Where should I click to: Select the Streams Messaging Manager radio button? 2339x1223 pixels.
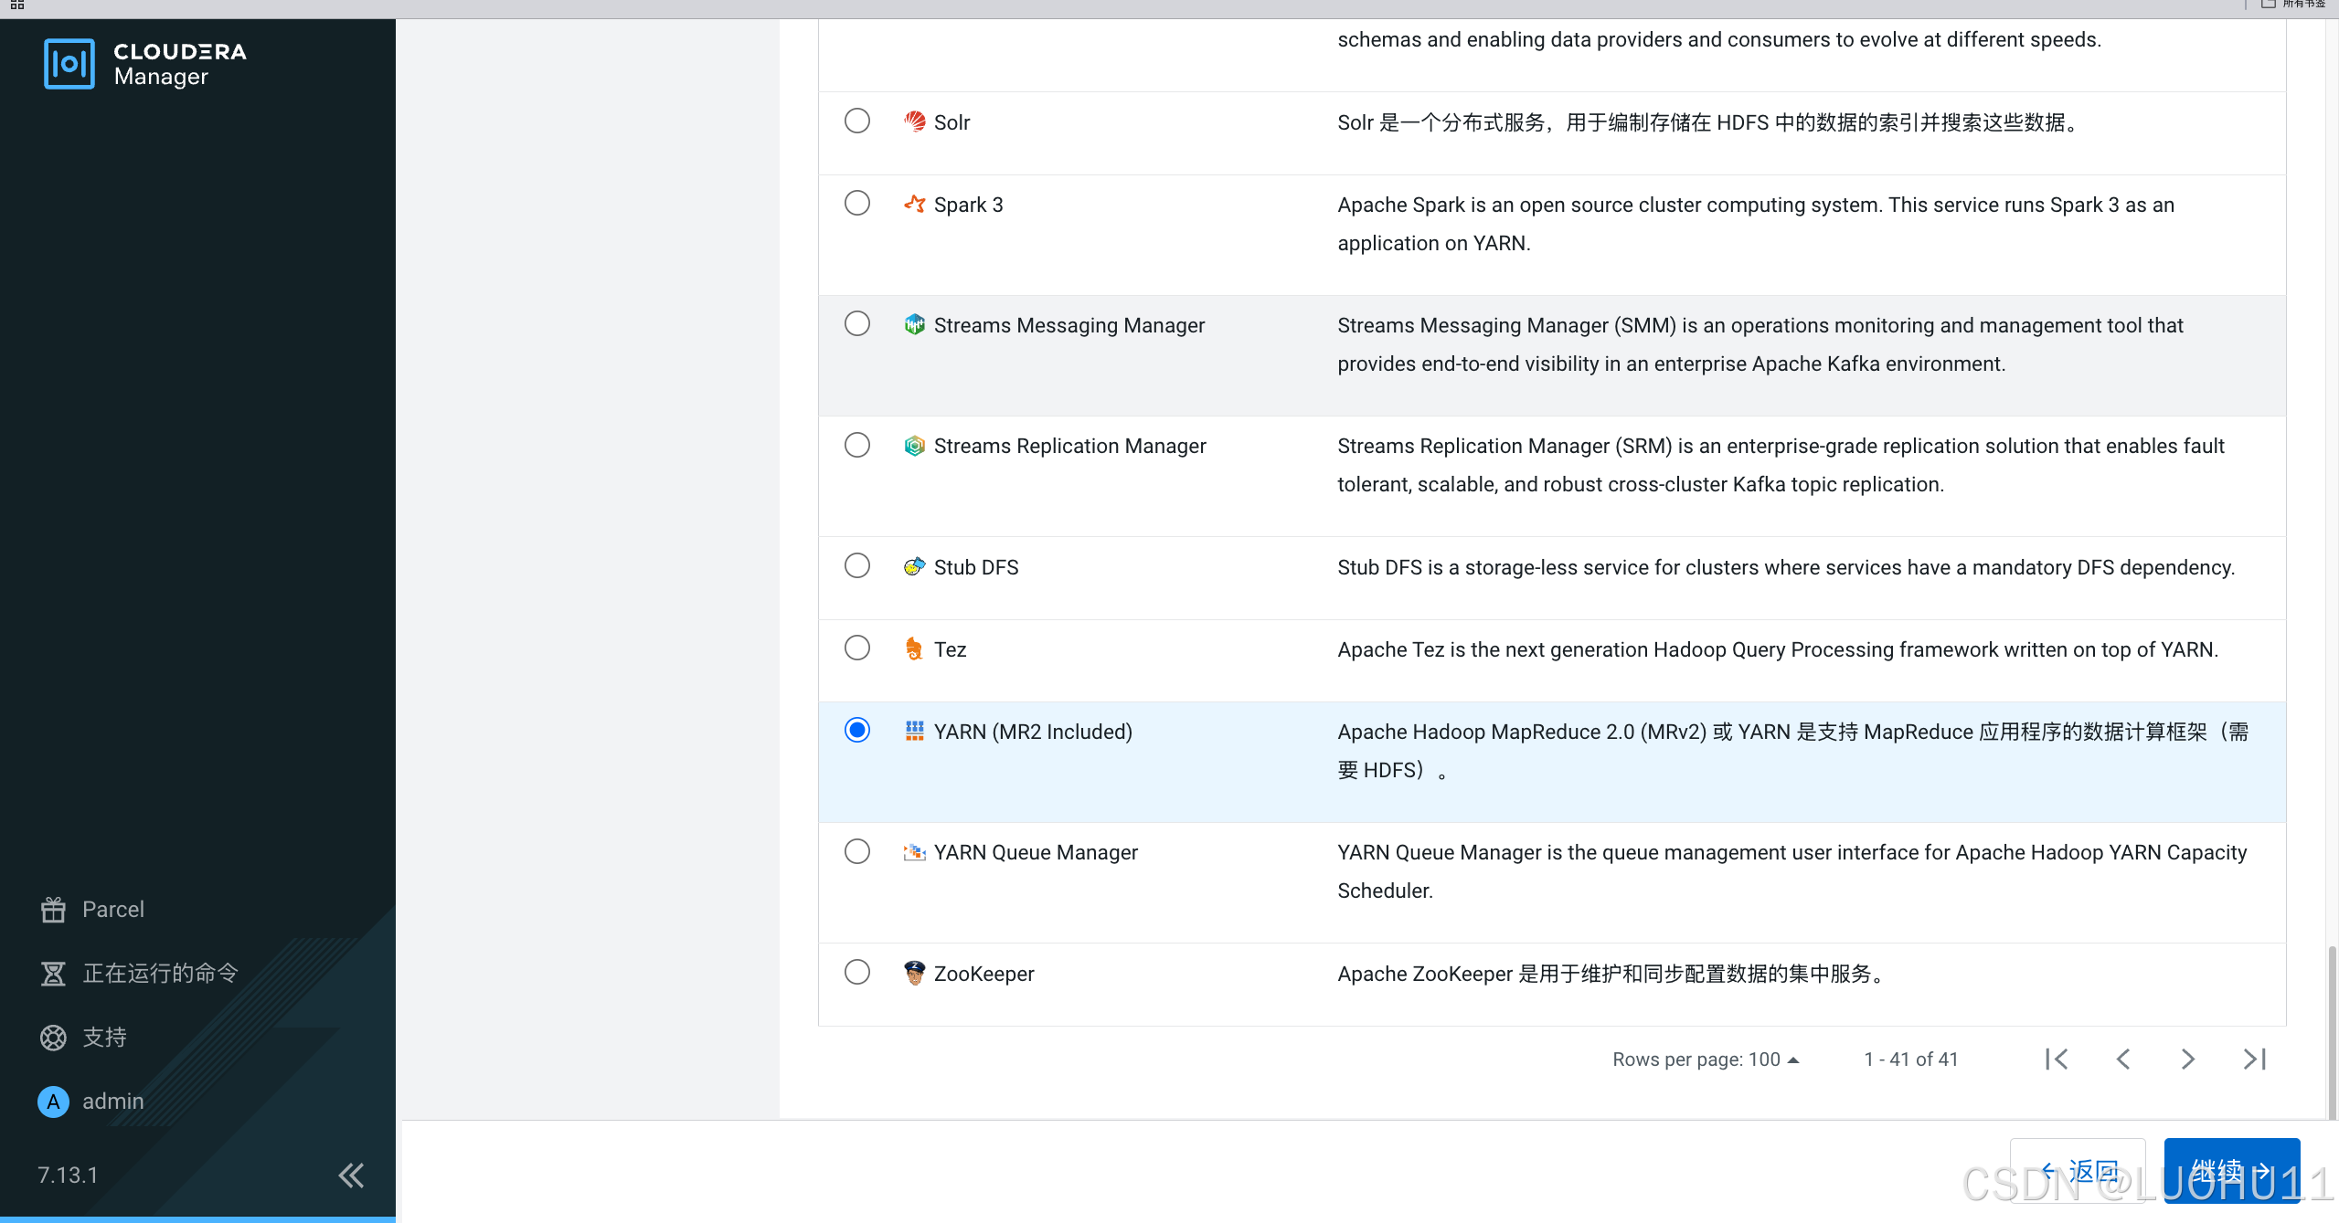click(856, 324)
